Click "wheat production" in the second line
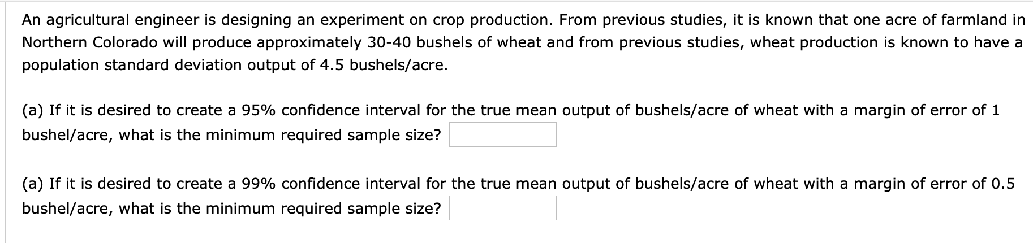Image resolution: width=1033 pixels, height=243 pixels. [x=812, y=43]
